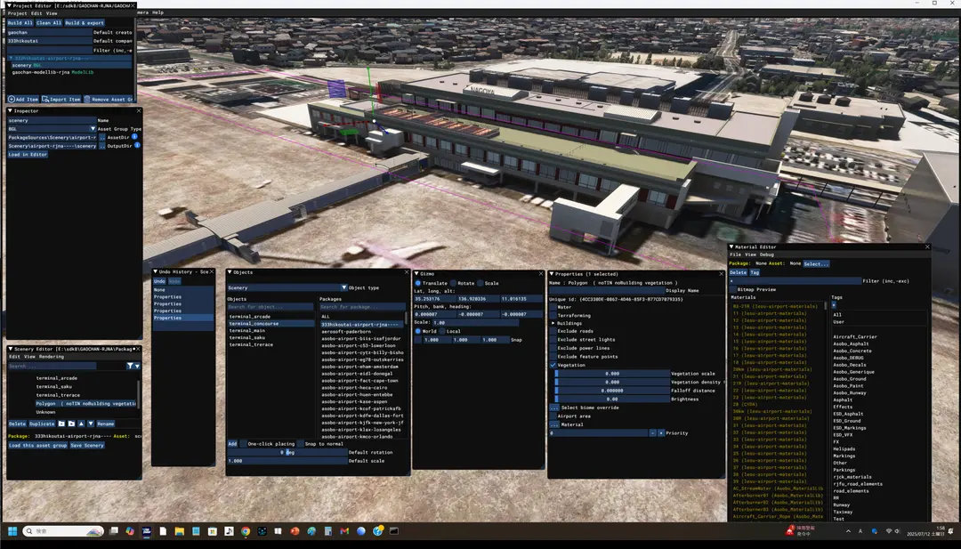The height and width of the screenshot is (549, 961).
Task: Open the Edit menu in Scenery Editor
Action: click(14, 357)
